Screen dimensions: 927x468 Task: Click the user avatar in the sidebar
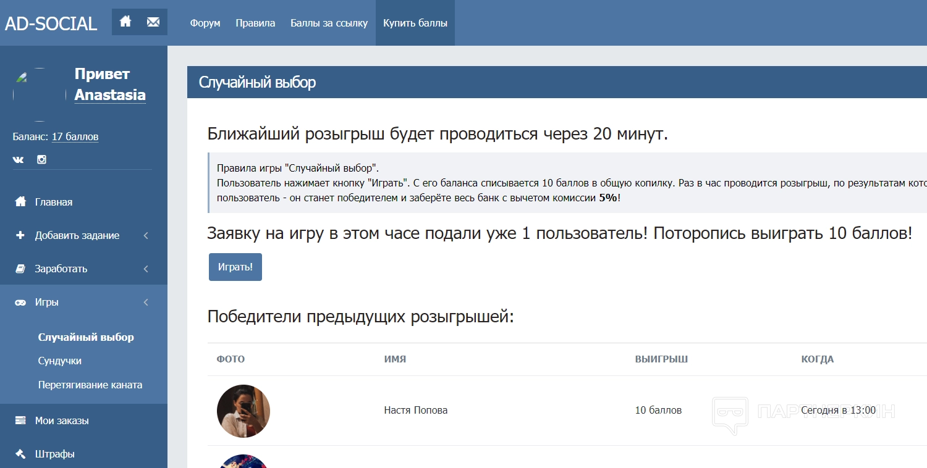click(40, 94)
